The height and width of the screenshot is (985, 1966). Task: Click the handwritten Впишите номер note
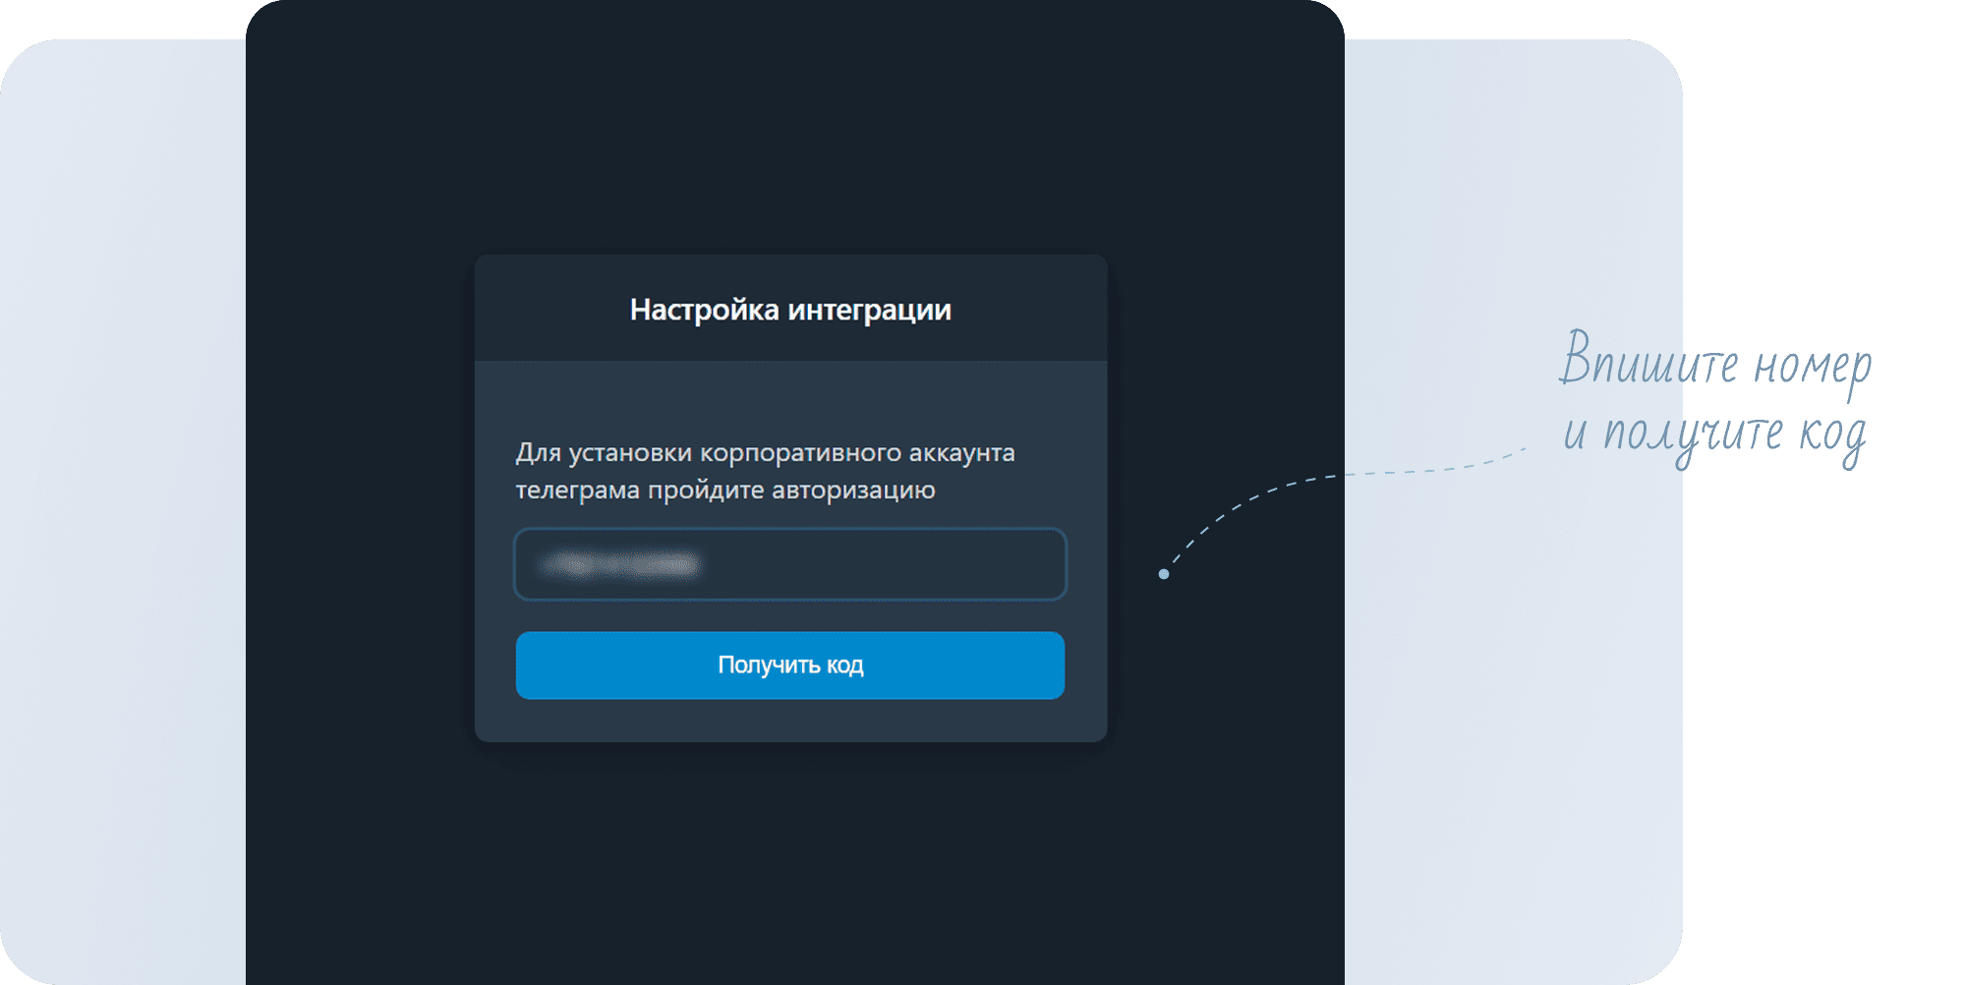tap(1714, 363)
